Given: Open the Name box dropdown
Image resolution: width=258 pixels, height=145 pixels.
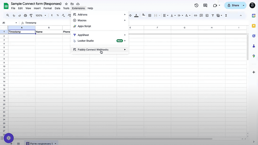Looking at the screenshot, I should tap(16, 23).
